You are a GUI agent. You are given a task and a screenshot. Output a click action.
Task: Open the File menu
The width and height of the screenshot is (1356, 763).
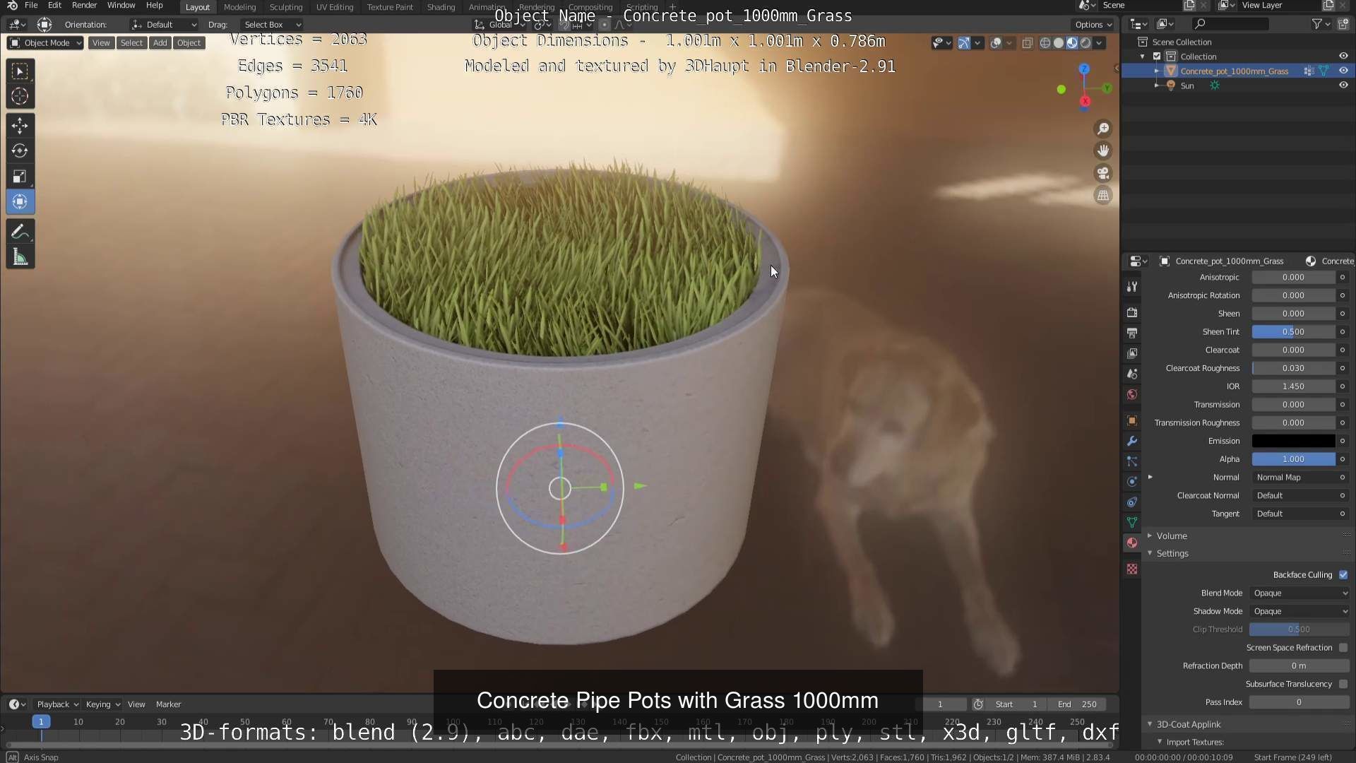tap(31, 6)
